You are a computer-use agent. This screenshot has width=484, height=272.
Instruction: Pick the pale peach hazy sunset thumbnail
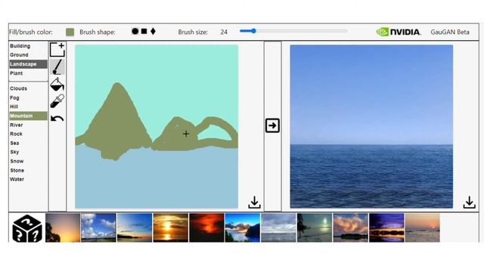[423, 228]
